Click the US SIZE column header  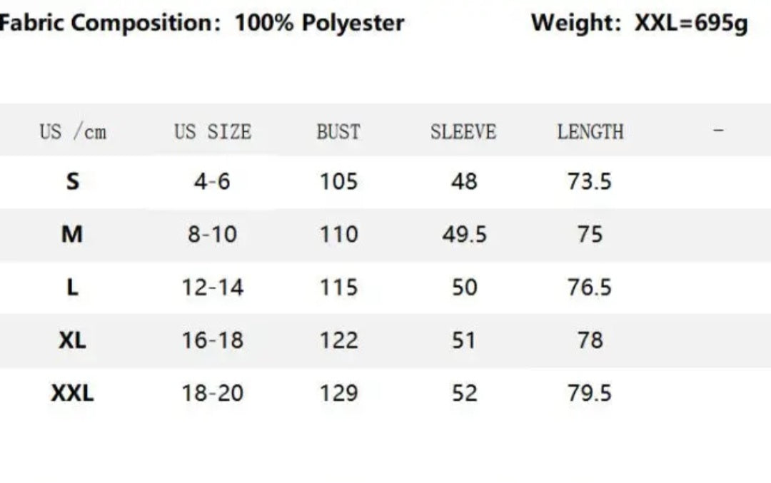click(213, 132)
